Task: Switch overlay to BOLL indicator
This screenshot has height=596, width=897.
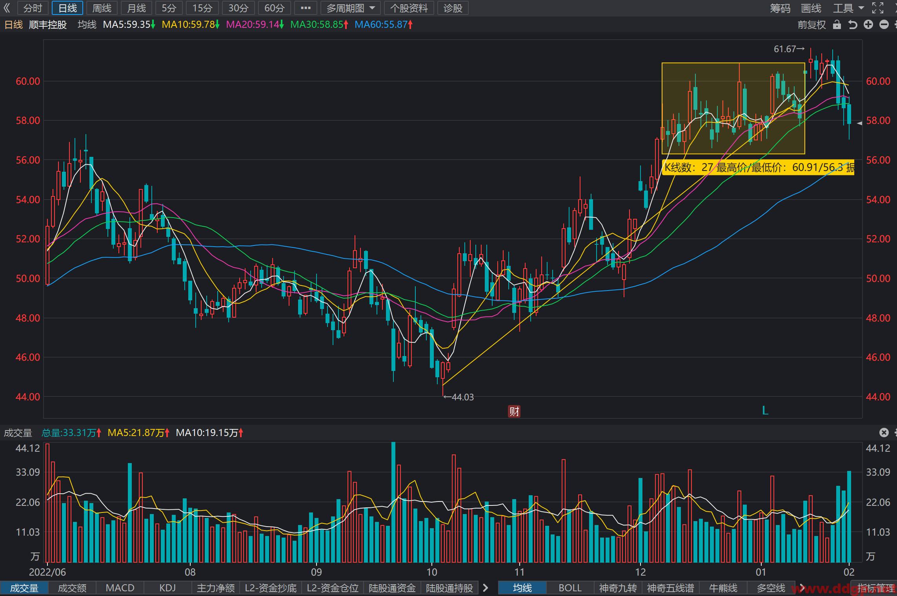Action: click(570, 588)
